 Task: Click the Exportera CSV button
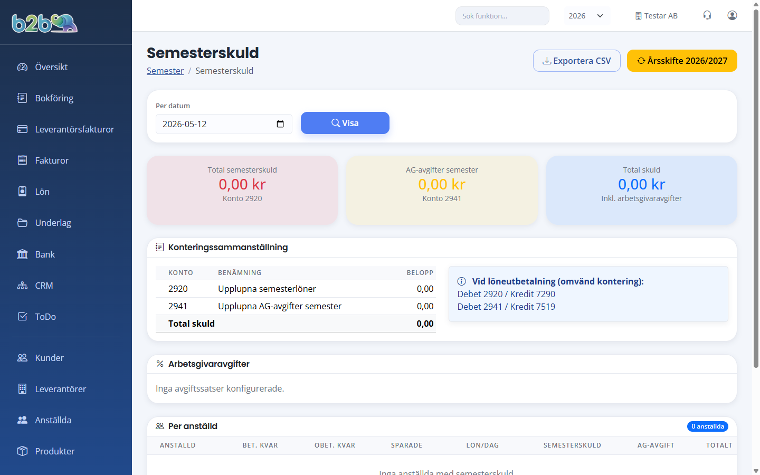pyautogui.click(x=577, y=61)
